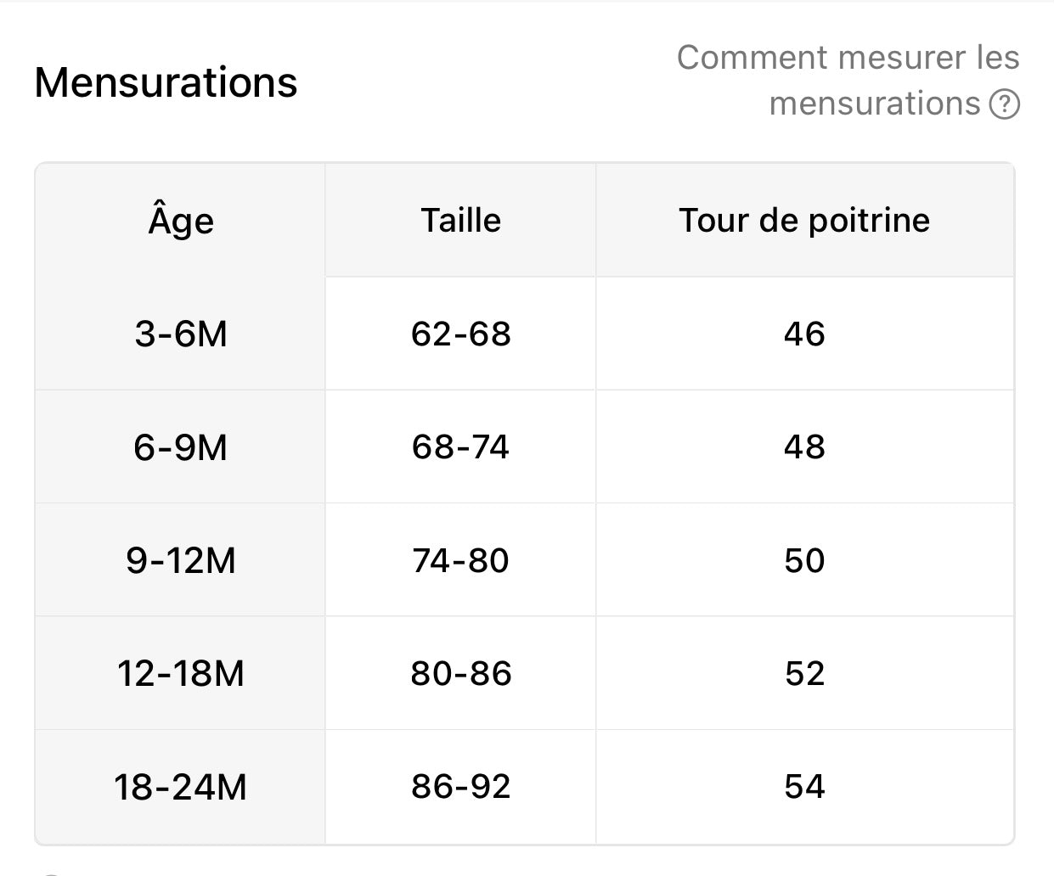Click chest measurement value 54
The image size is (1054, 876).
click(x=805, y=787)
